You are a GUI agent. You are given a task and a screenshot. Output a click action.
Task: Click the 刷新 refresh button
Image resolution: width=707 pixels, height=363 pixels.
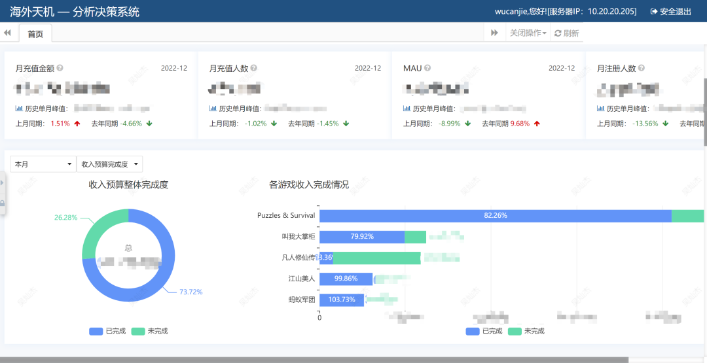(567, 33)
